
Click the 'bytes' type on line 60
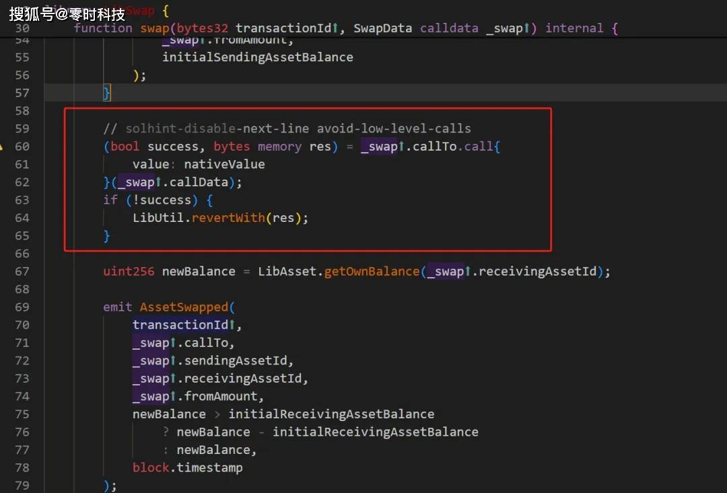click(232, 147)
